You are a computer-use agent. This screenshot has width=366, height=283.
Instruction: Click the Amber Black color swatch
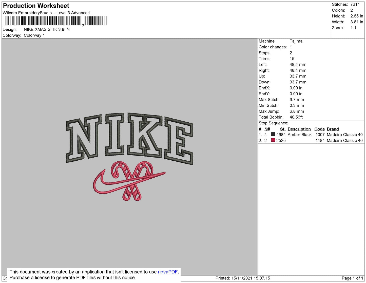point(273,134)
